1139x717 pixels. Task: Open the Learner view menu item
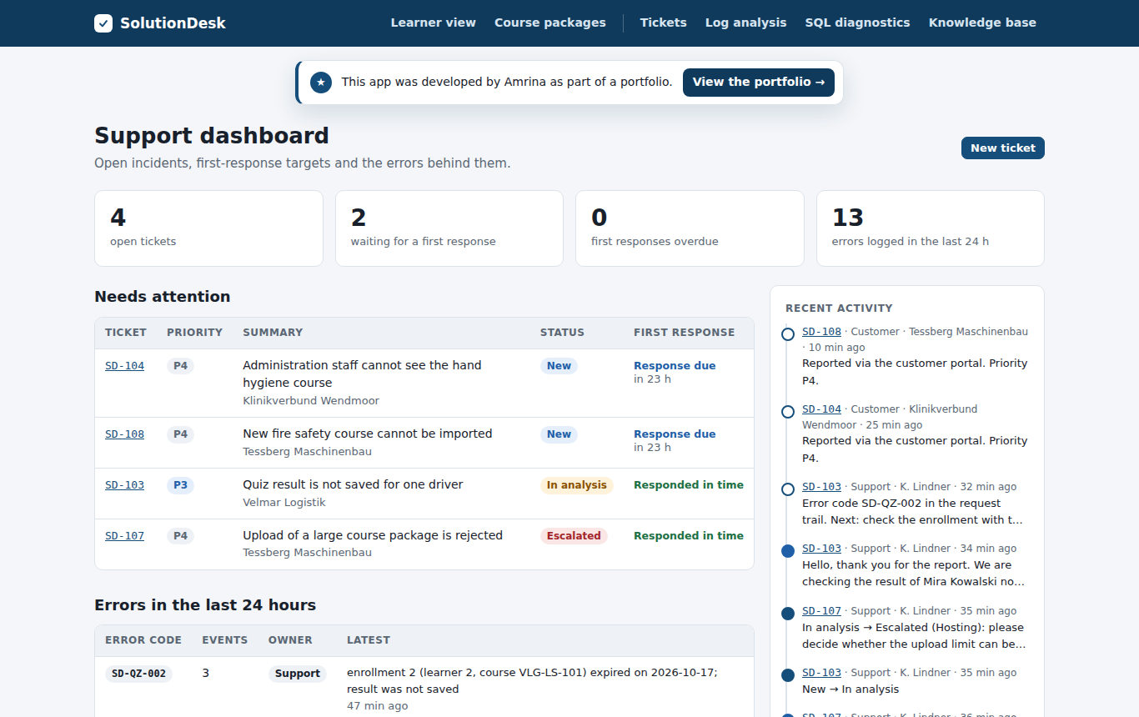pos(434,23)
